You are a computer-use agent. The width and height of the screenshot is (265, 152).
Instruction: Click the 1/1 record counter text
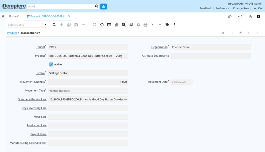(240, 33)
